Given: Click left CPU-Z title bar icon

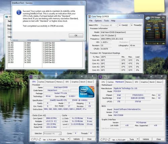Looking at the screenshot, I should tap(31, 77).
